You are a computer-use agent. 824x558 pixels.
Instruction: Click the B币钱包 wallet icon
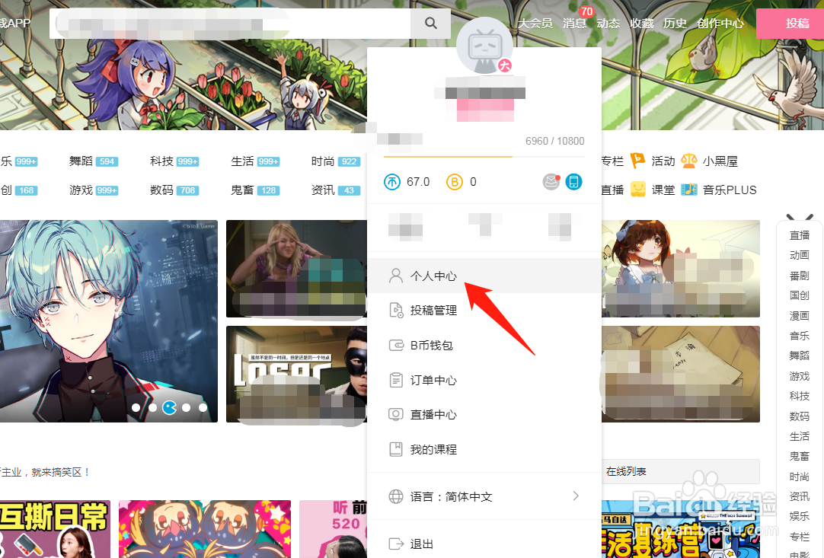(396, 345)
